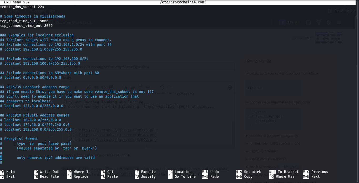Click the M-6 Copy shortcut

244,176
